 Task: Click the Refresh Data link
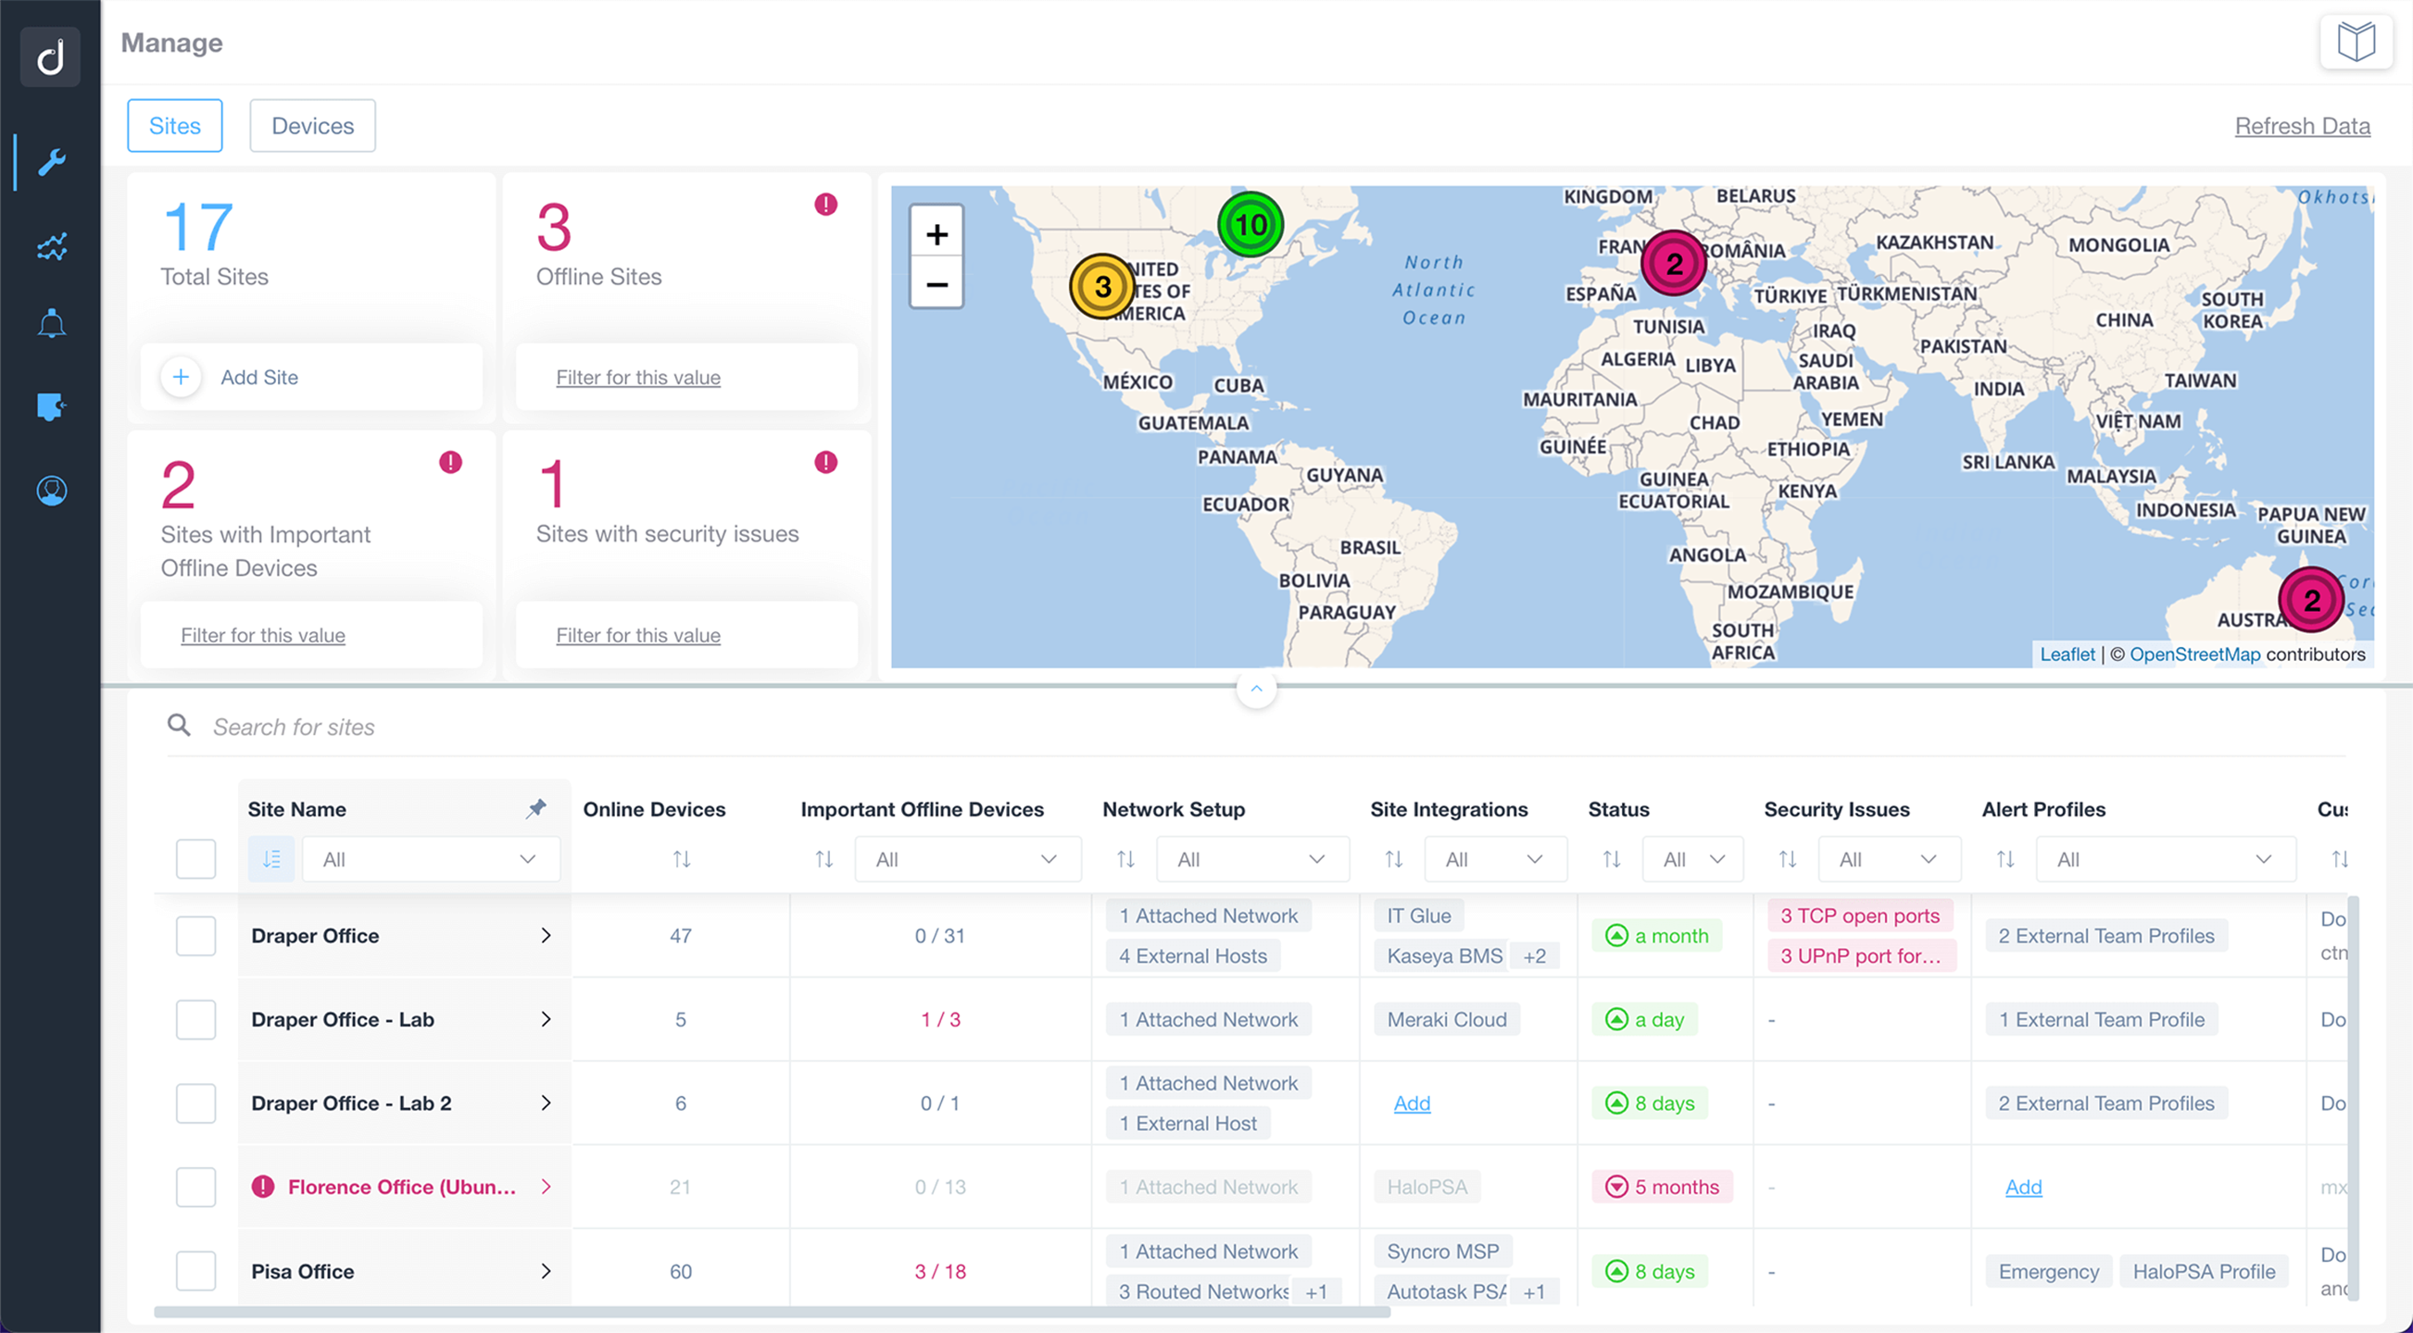click(2302, 126)
